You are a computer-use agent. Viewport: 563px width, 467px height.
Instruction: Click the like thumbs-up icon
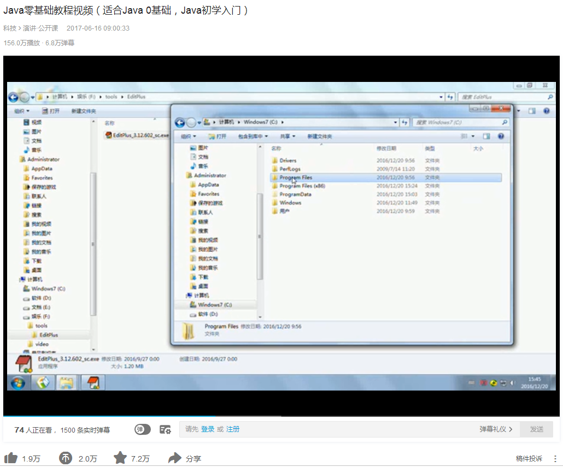[11, 458]
